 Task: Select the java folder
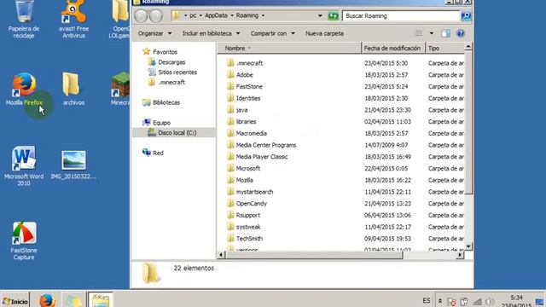coord(237,110)
